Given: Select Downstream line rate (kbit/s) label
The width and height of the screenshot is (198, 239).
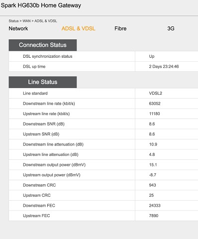Looking at the screenshot, I should pyautogui.click(x=49, y=104).
